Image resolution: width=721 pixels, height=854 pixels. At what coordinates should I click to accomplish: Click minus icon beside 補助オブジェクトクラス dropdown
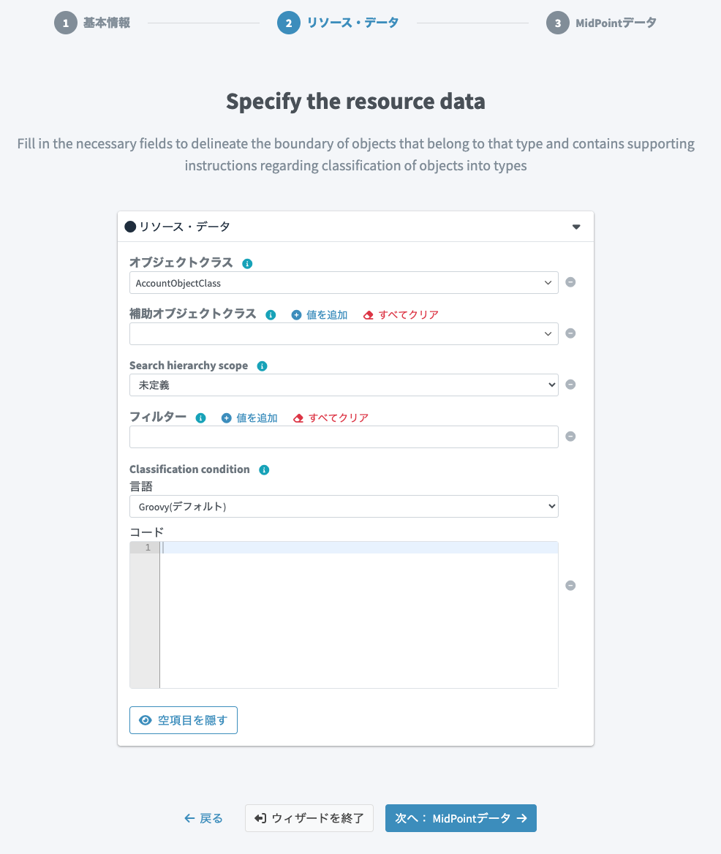point(570,333)
